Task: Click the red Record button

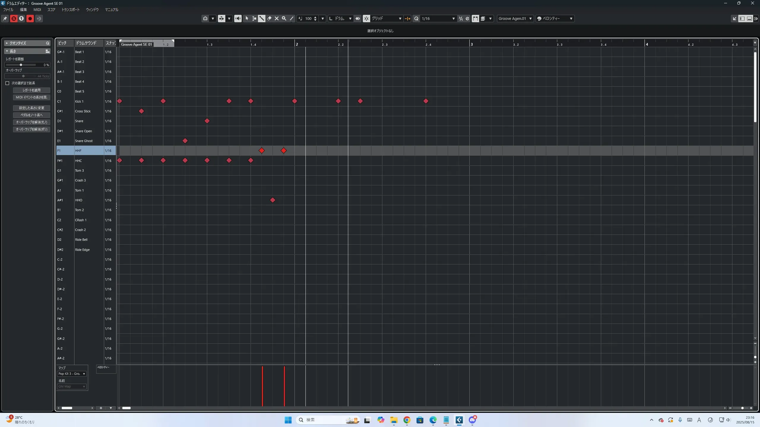Action: [x=30, y=19]
